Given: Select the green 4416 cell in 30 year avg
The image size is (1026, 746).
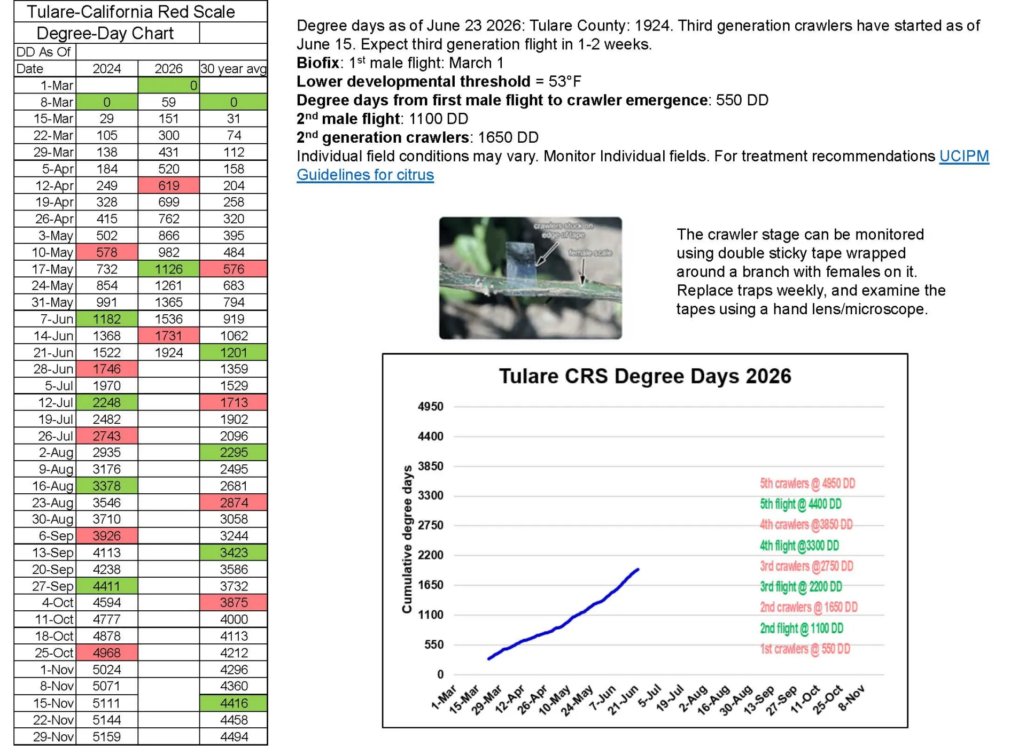Looking at the screenshot, I should [234, 703].
